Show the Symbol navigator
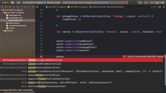This screenshot has width=166, height=93. (x=10, y=7)
